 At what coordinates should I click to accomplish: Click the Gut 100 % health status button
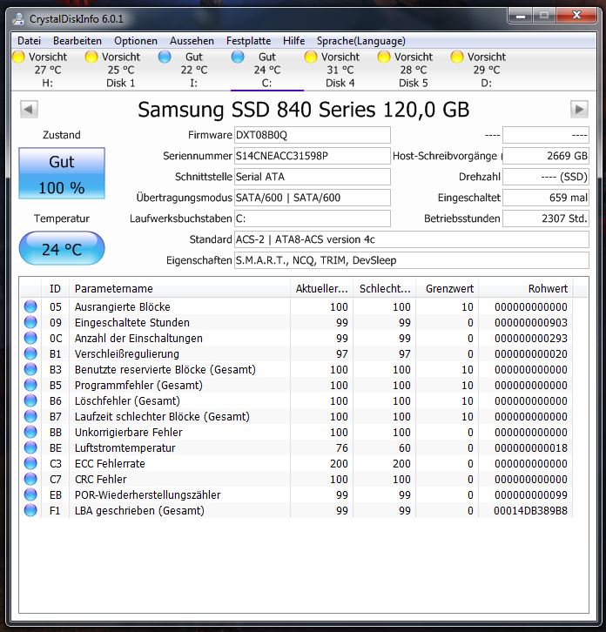(62, 173)
